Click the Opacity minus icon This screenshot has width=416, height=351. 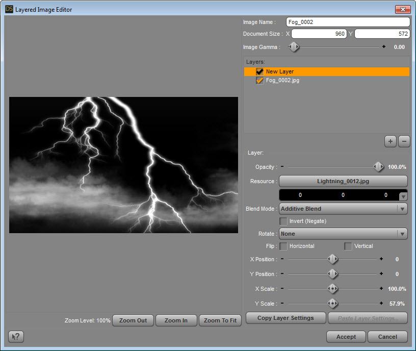pyautogui.click(x=282, y=166)
